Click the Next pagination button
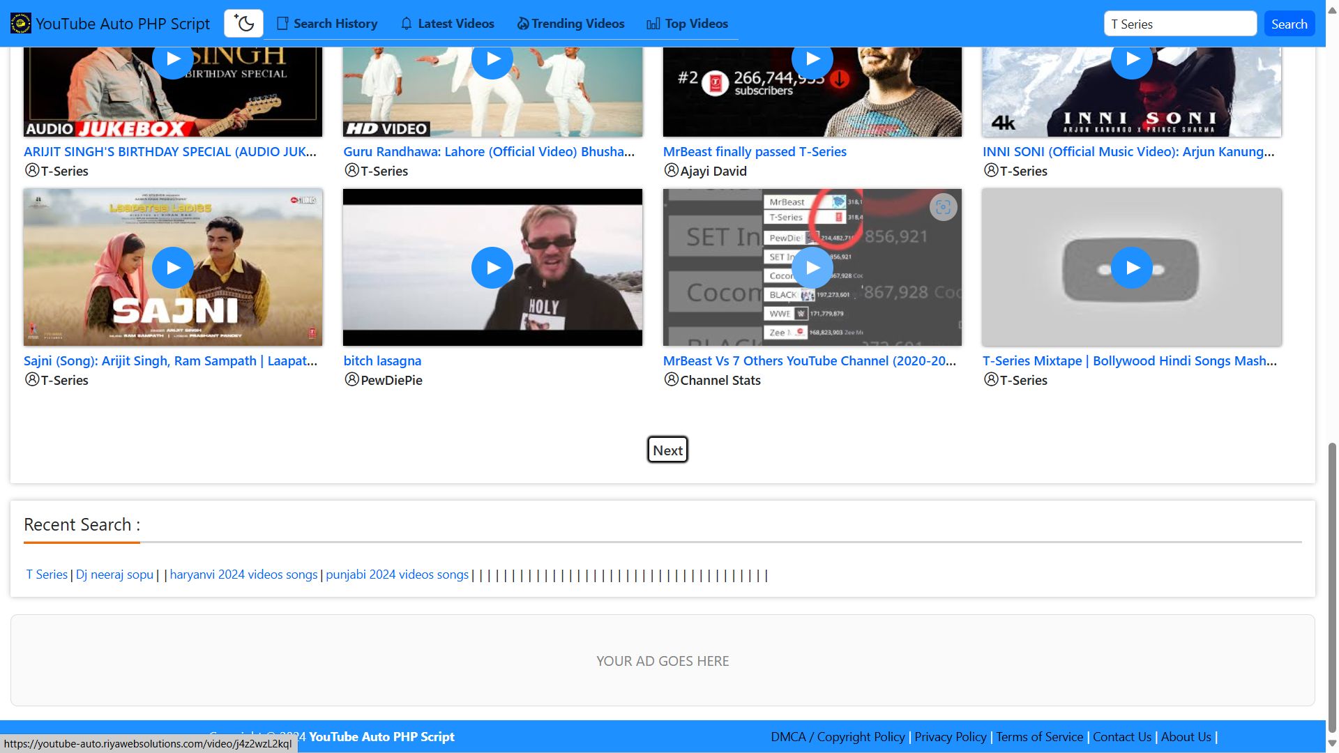This screenshot has height=753, width=1339. click(667, 450)
